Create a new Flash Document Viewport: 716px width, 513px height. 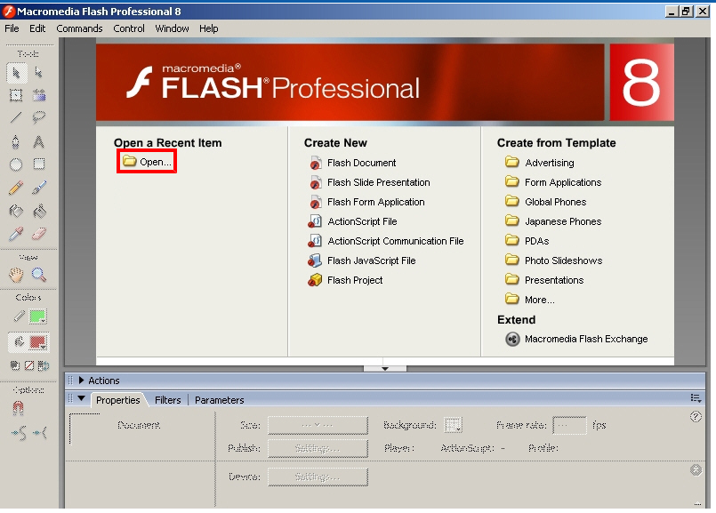(x=352, y=163)
